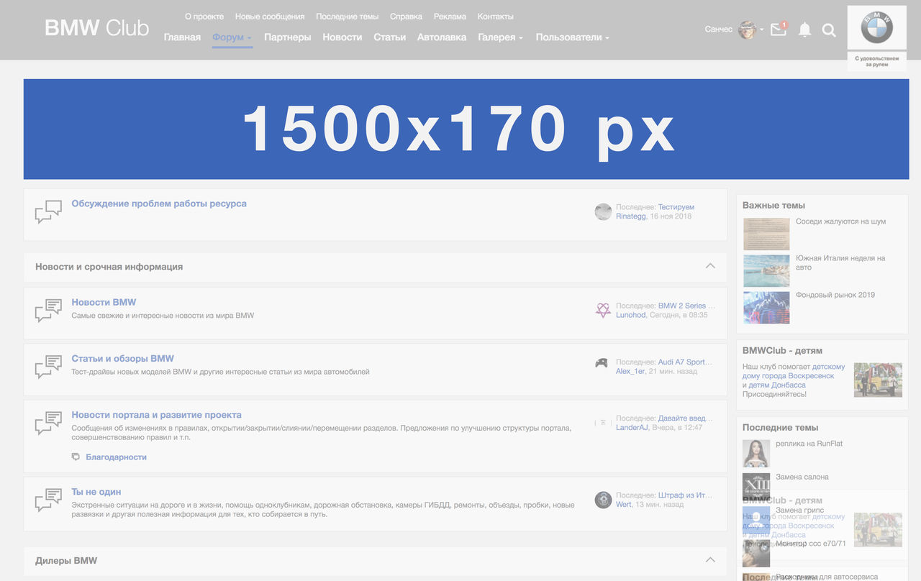Open the messages envelope icon
This screenshot has width=921, height=581.
[x=779, y=29]
